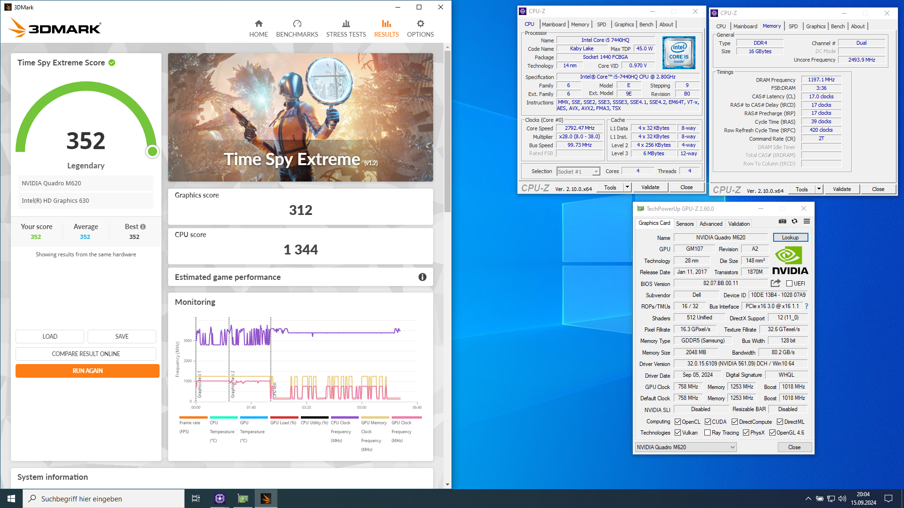Show info for Estimated game performance
The image size is (904, 508).
click(x=422, y=277)
